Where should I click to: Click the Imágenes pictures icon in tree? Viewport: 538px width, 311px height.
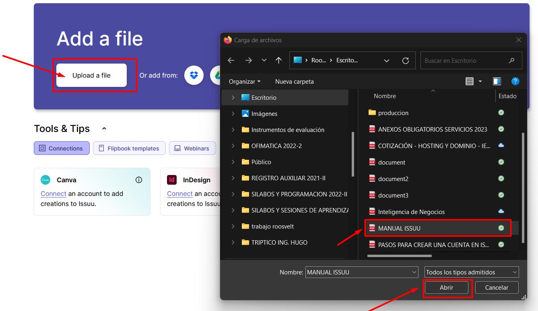tap(245, 113)
